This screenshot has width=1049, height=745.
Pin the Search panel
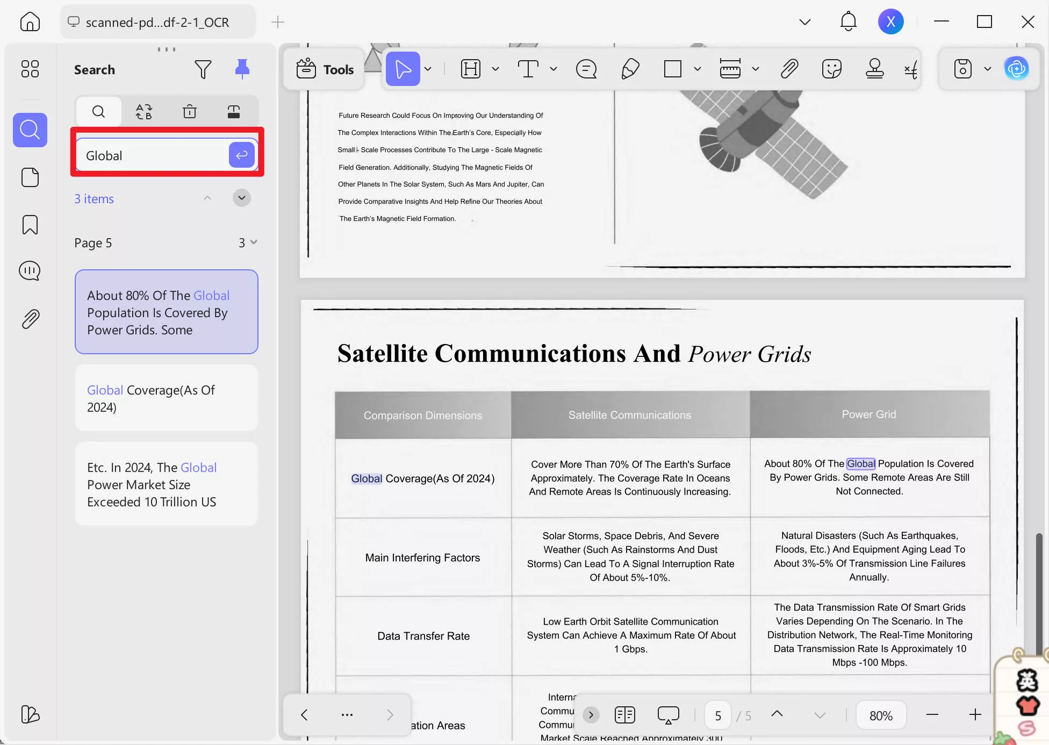242,69
